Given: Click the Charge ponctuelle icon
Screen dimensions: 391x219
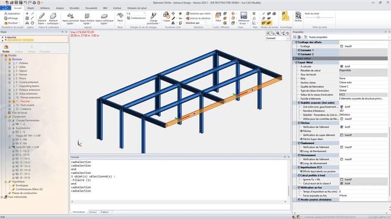Looking at the screenshot, I should pos(153,16).
